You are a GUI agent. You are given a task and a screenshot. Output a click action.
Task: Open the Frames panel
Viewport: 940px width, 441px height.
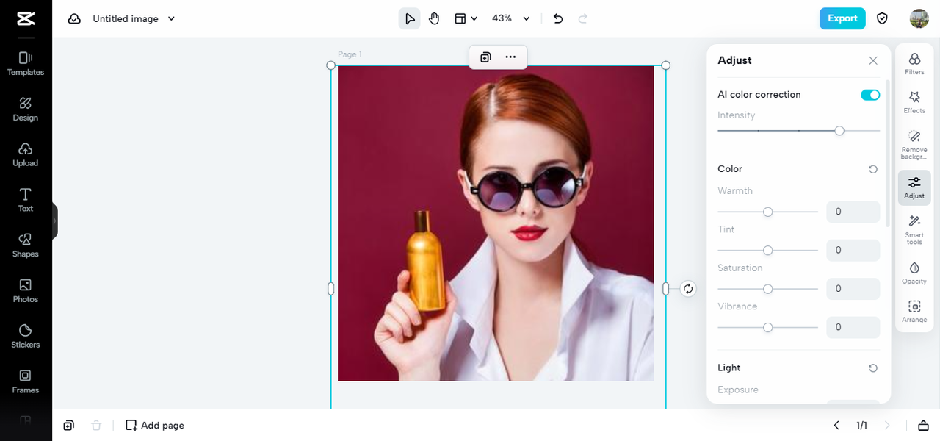[x=26, y=382]
